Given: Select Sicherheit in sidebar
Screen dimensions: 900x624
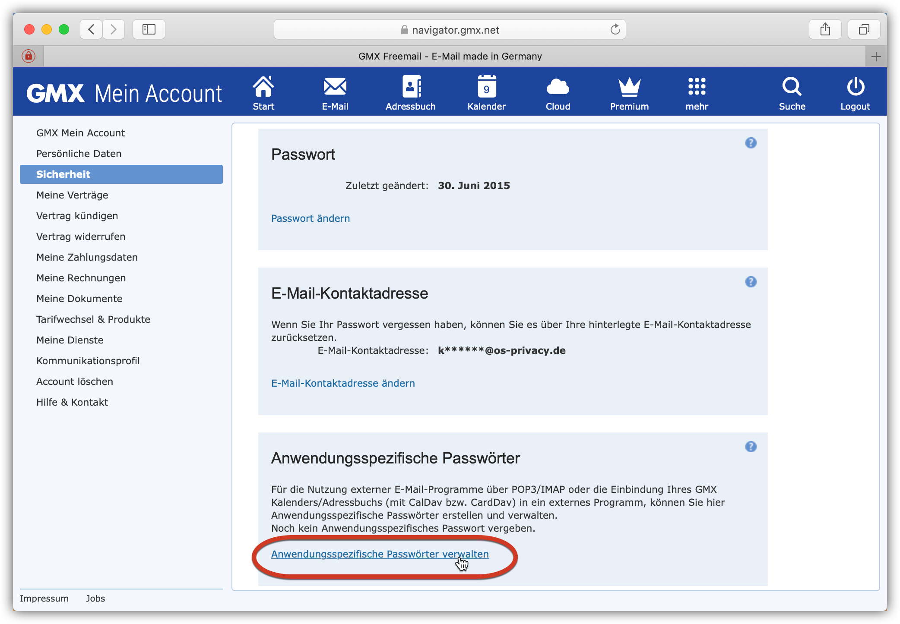Looking at the screenshot, I should pos(121,174).
